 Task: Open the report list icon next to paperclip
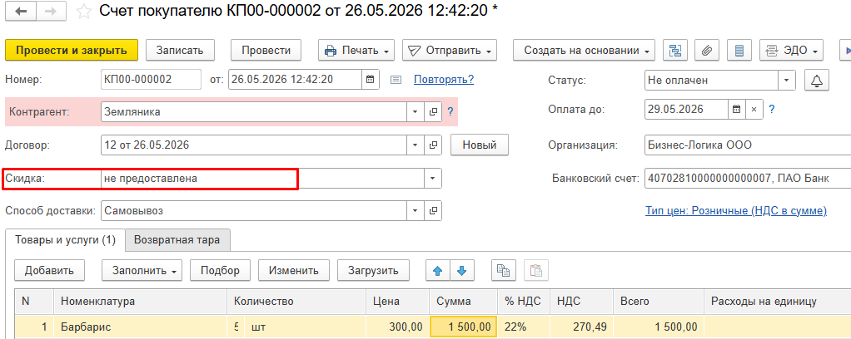[x=738, y=51]
